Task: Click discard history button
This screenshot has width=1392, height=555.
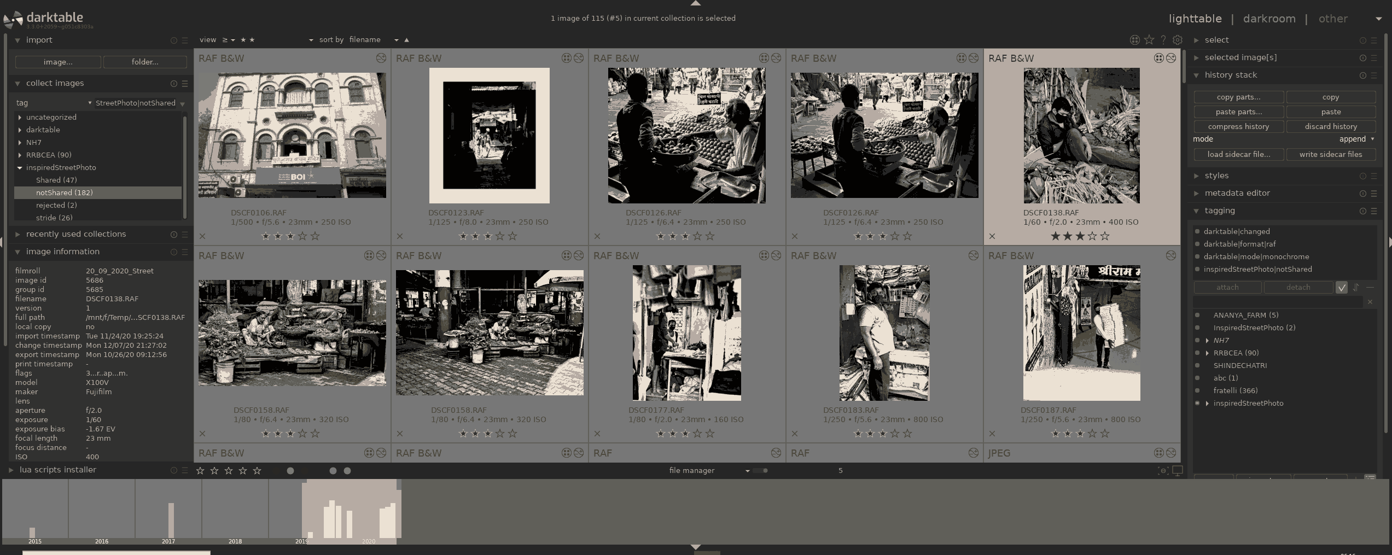Action: click(1331, 127)
